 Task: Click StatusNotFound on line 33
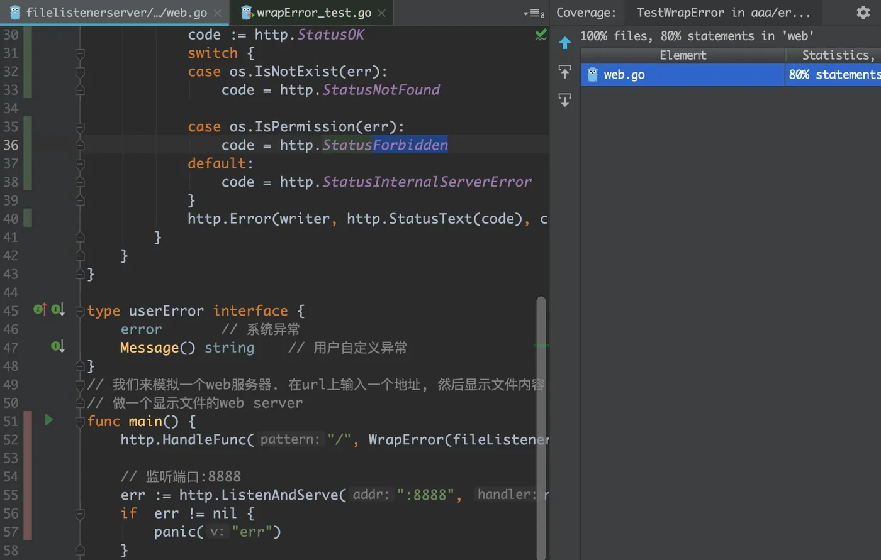(381, 90)
